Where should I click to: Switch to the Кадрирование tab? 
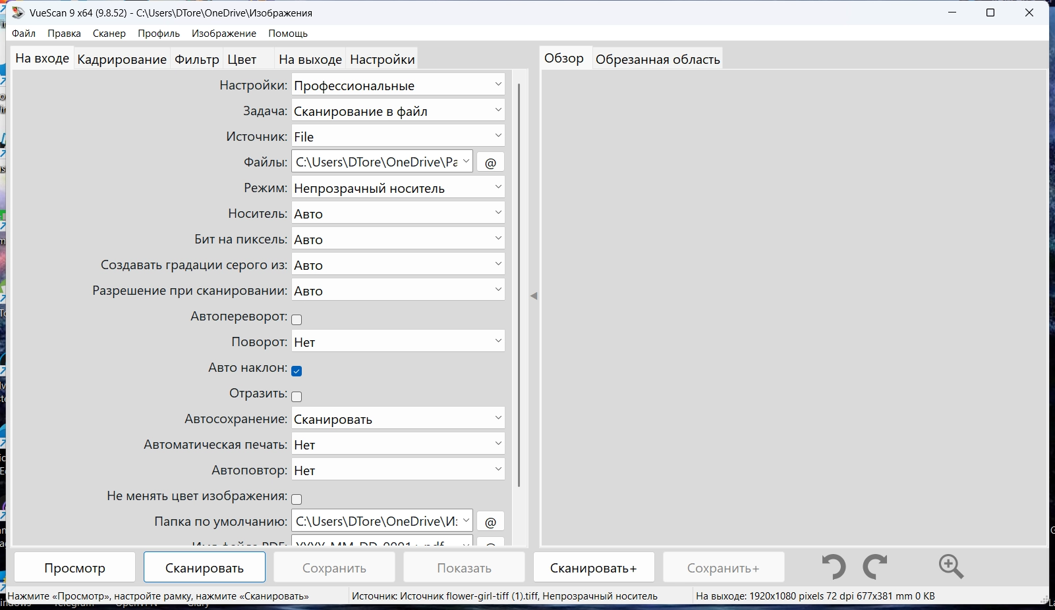pyautogui.click(x=122, y=59)
